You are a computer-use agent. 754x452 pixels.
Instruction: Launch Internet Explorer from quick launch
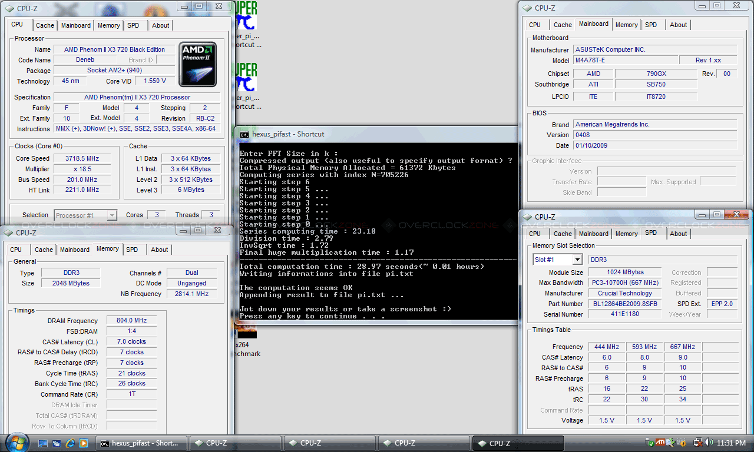click(x=71, y=443)
